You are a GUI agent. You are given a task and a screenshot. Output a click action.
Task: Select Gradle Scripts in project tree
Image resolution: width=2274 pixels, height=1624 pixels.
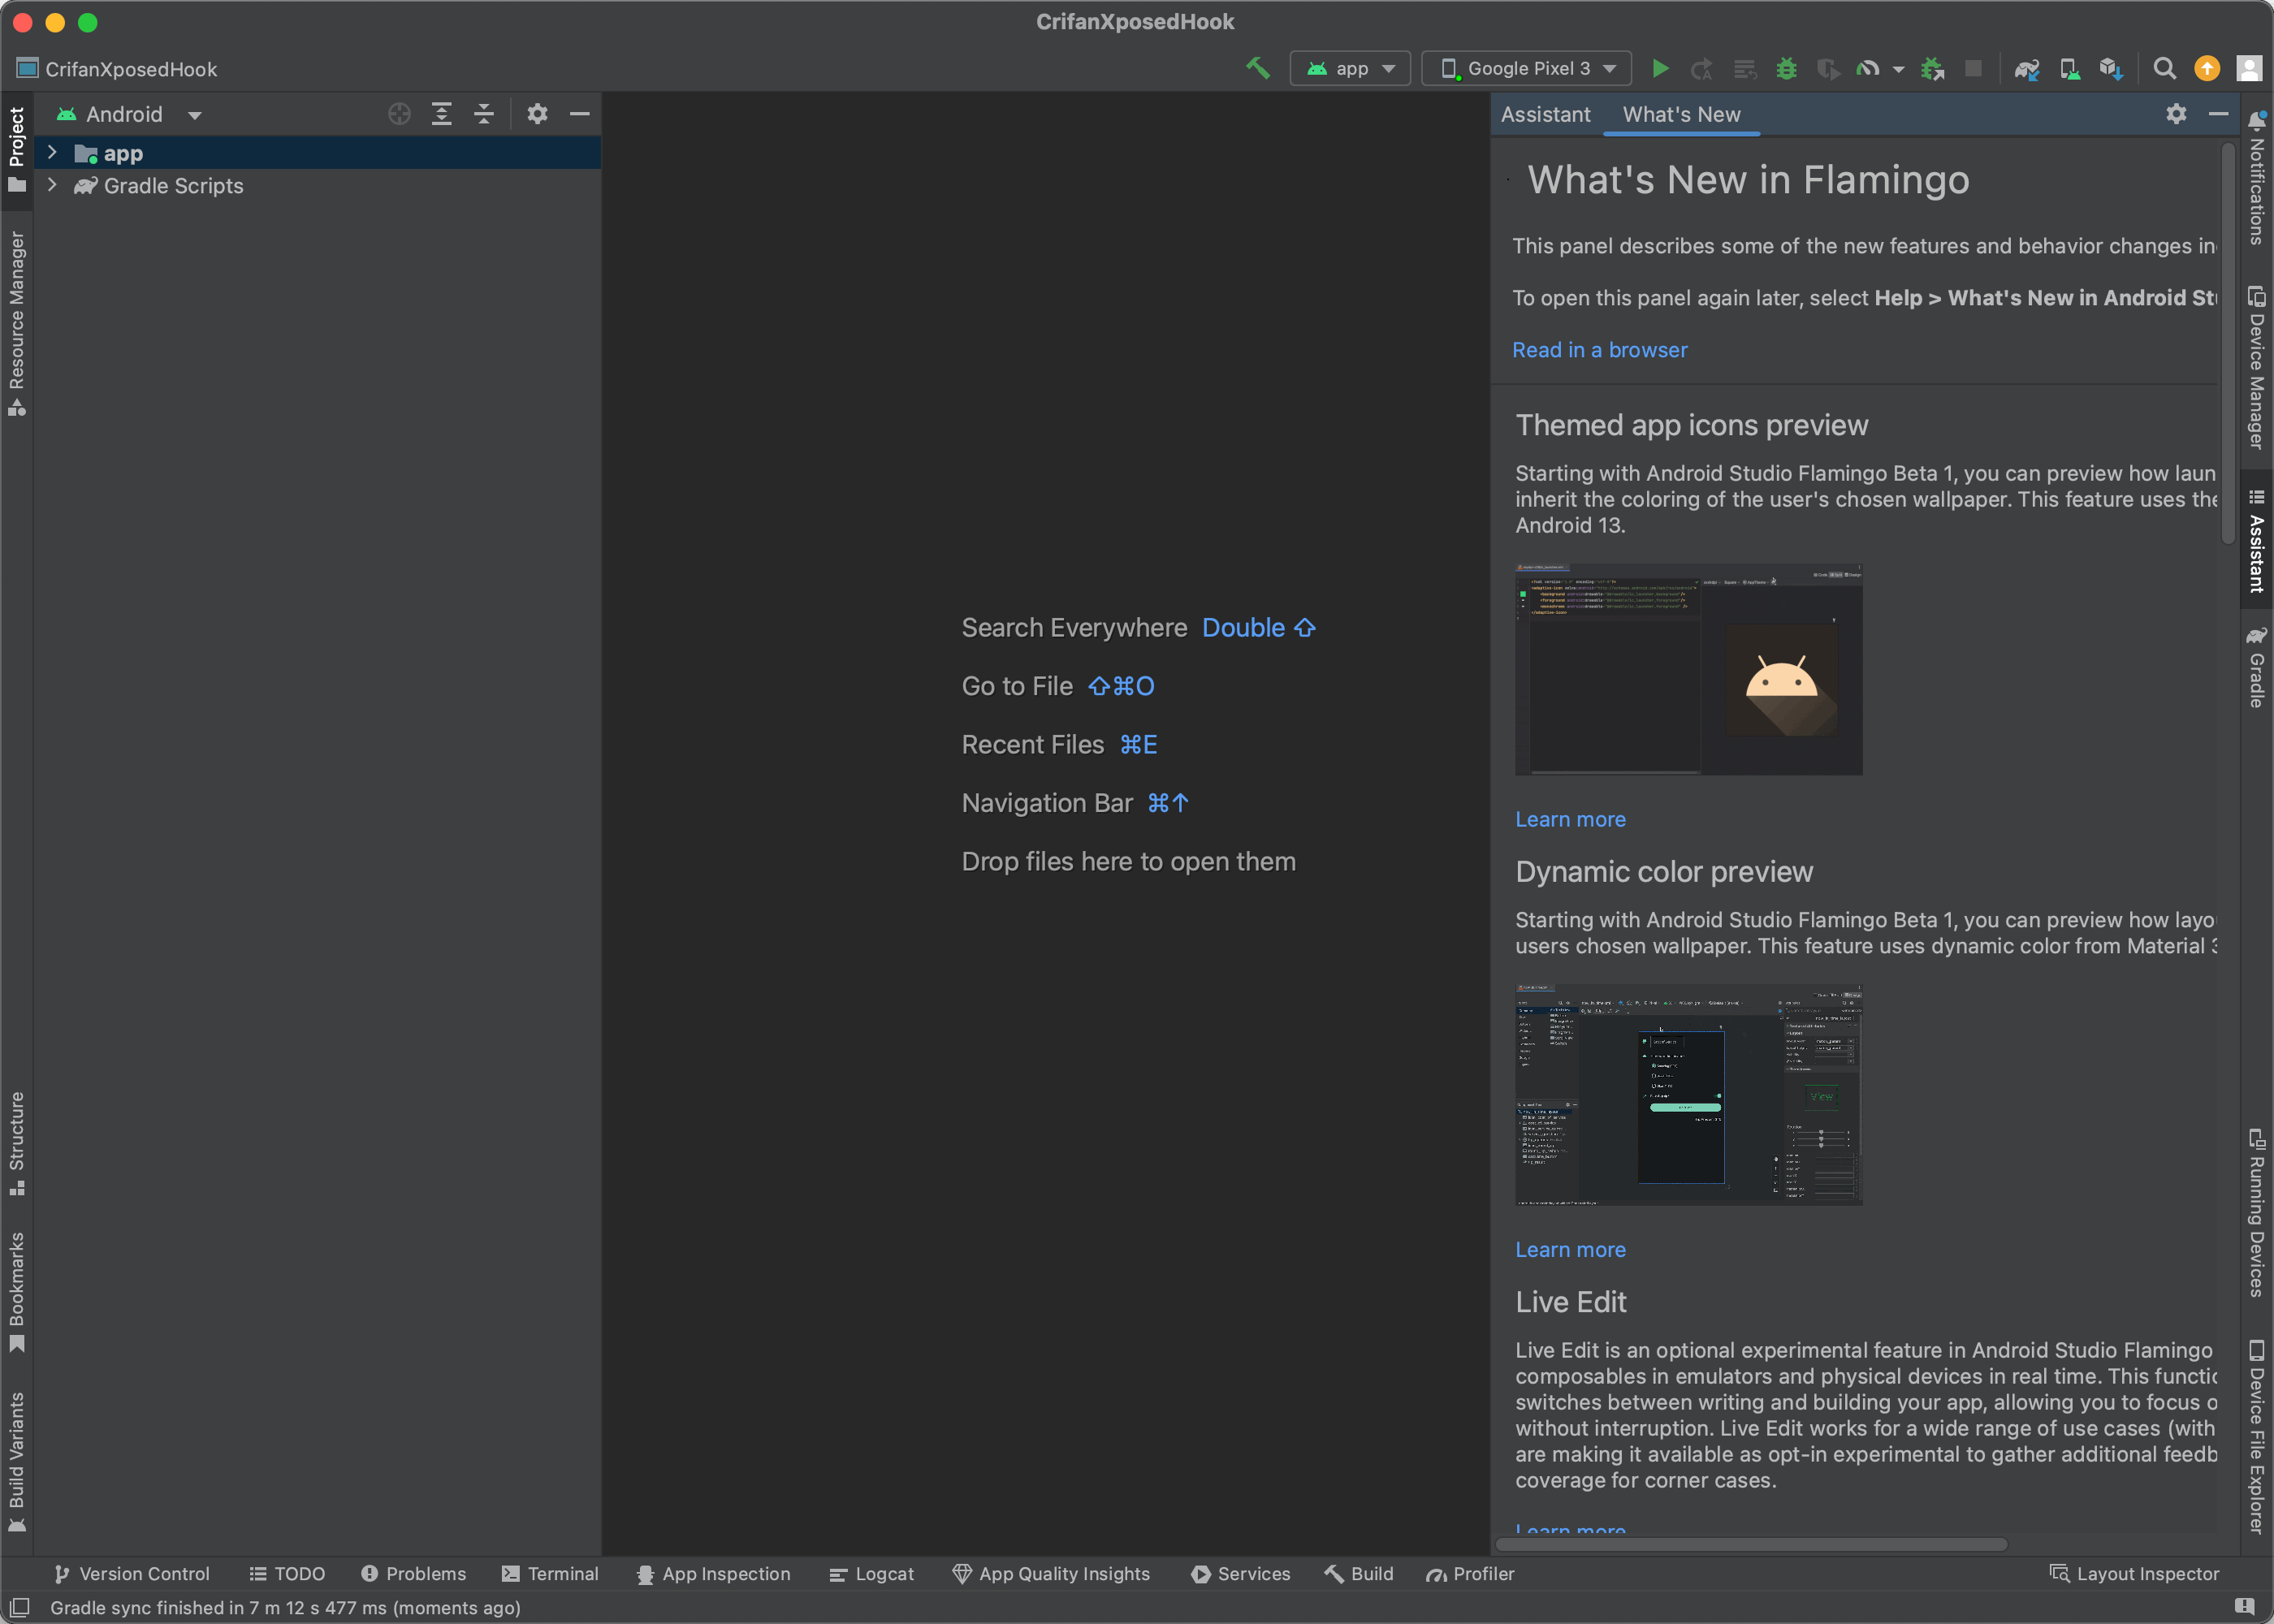[x=173, y=186]
